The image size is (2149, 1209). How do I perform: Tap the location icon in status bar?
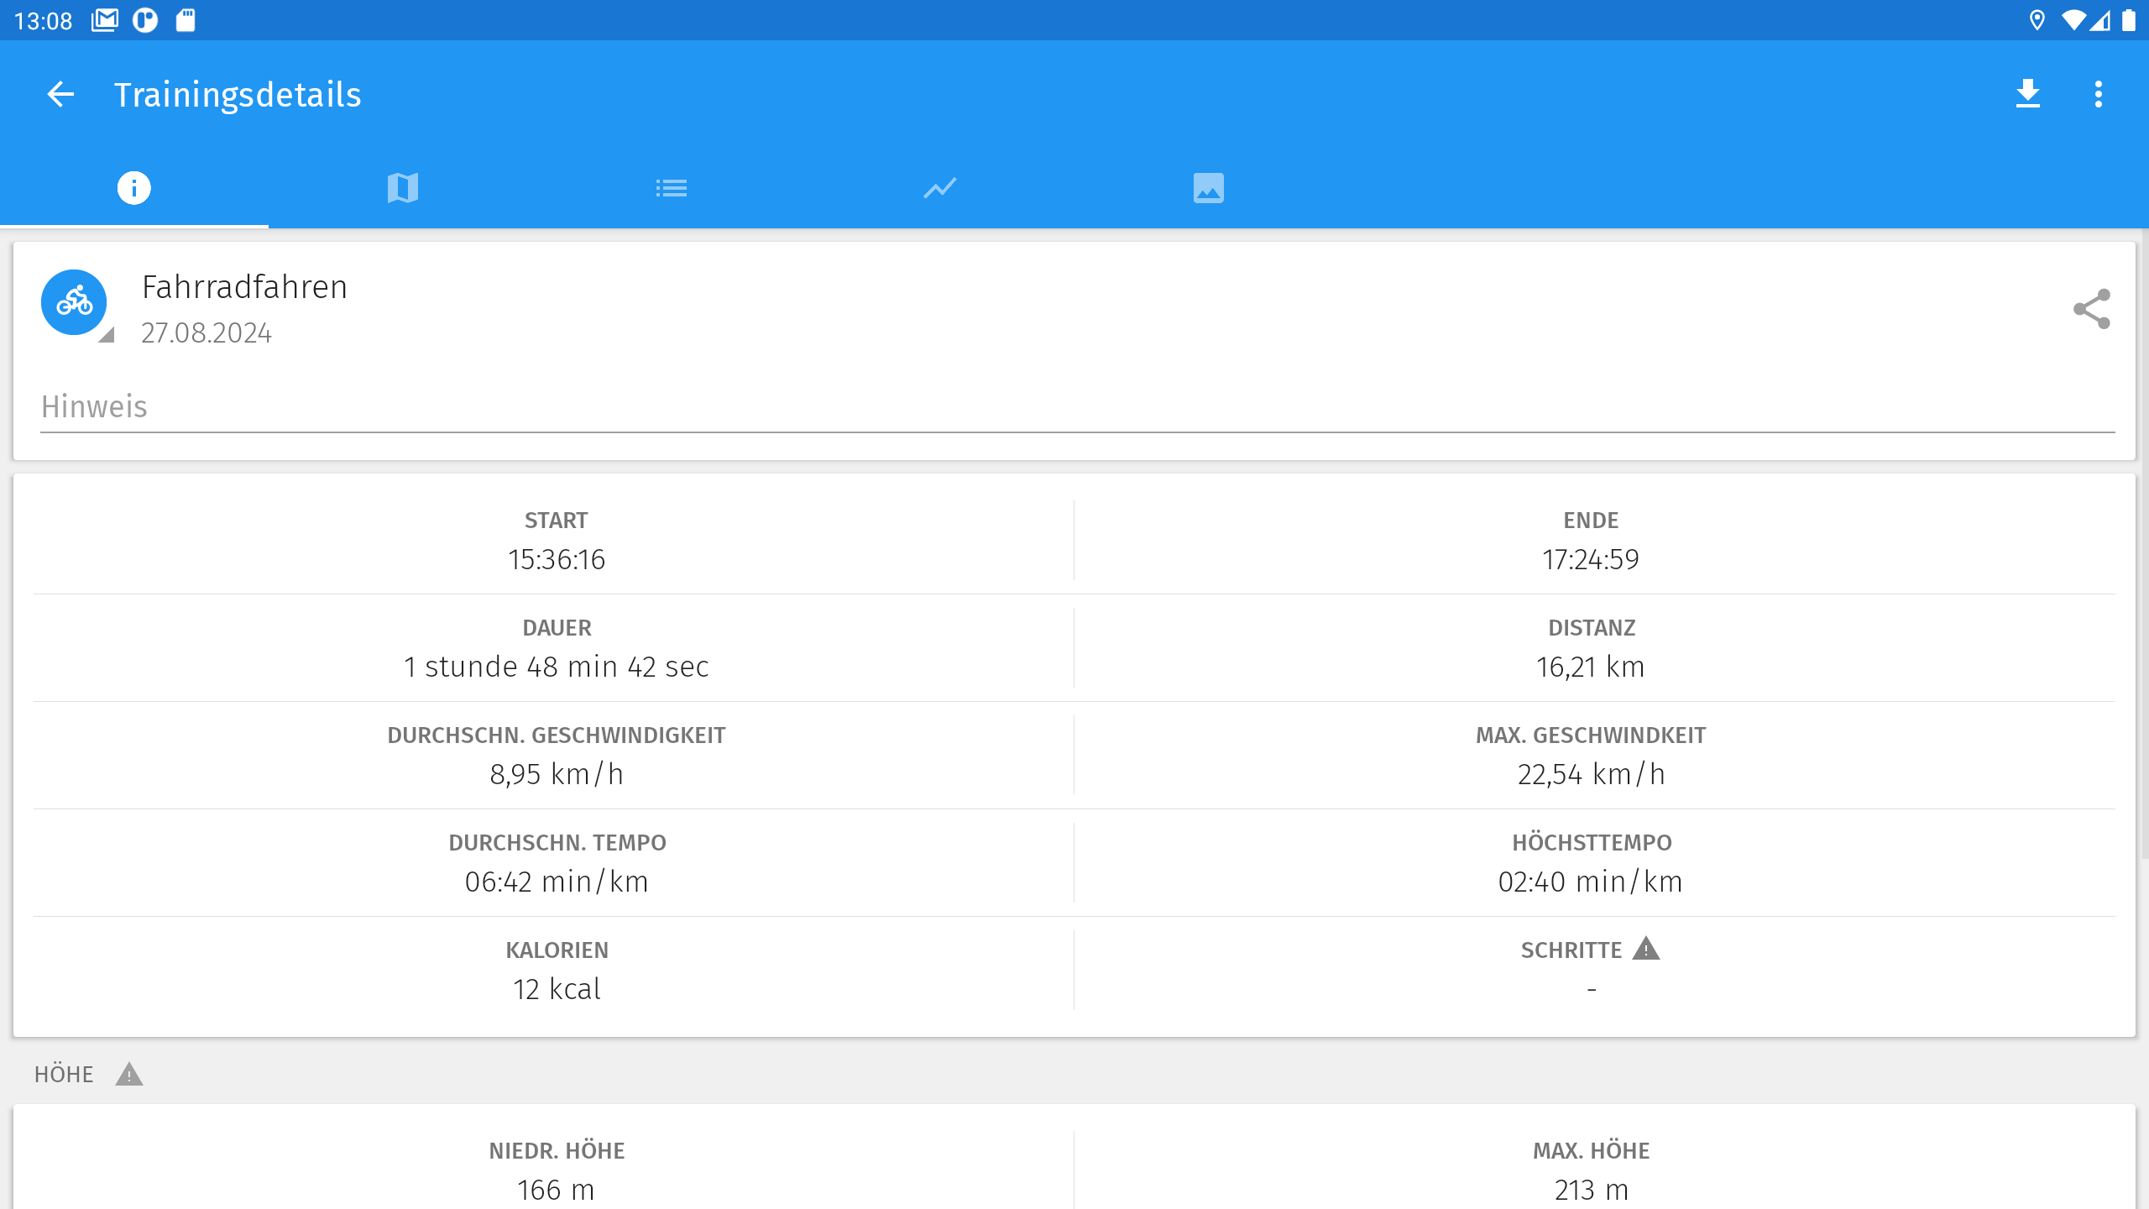[x=2037, y=20]
